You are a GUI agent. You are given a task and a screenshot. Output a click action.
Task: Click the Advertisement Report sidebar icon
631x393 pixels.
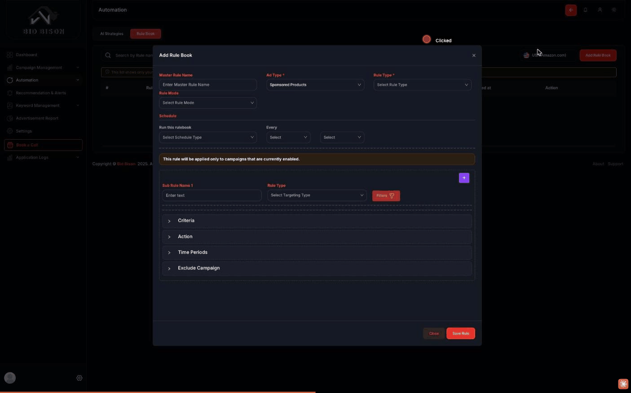pos(10,118)
